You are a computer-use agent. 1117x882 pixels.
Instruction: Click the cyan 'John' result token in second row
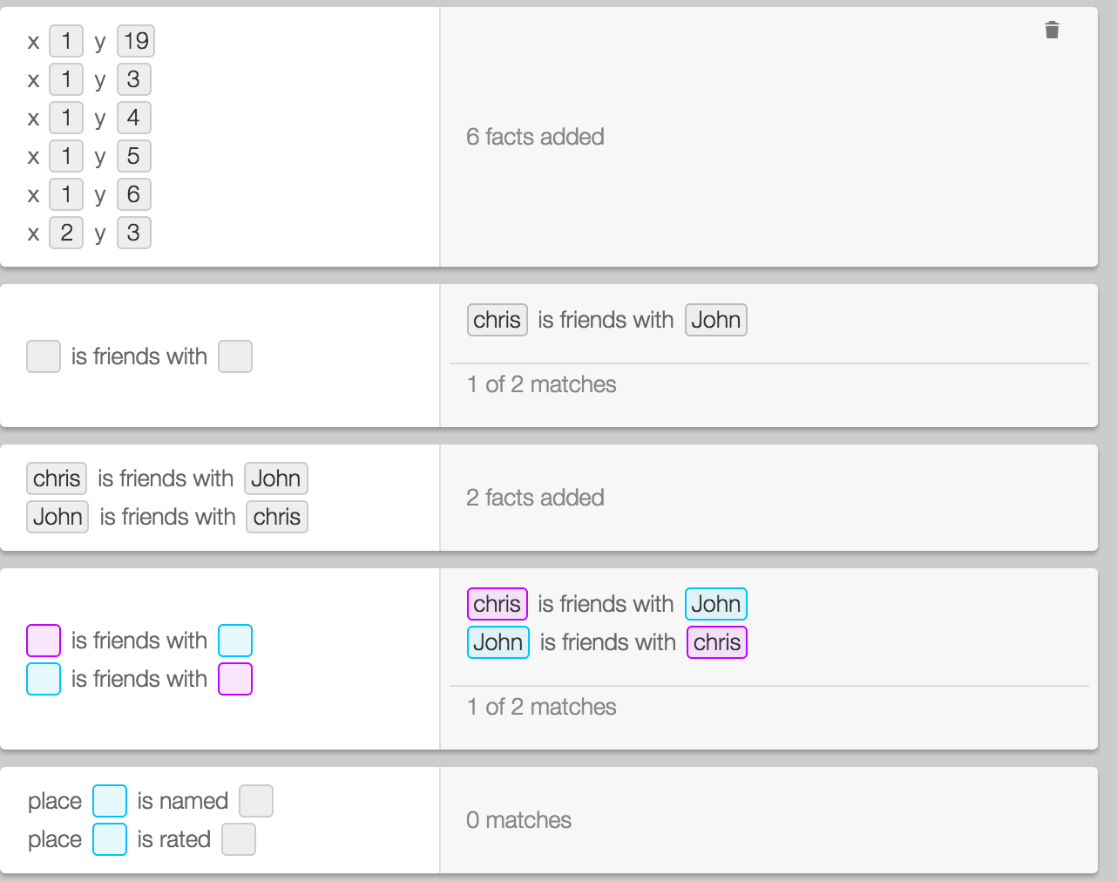(x=498, y=642)
